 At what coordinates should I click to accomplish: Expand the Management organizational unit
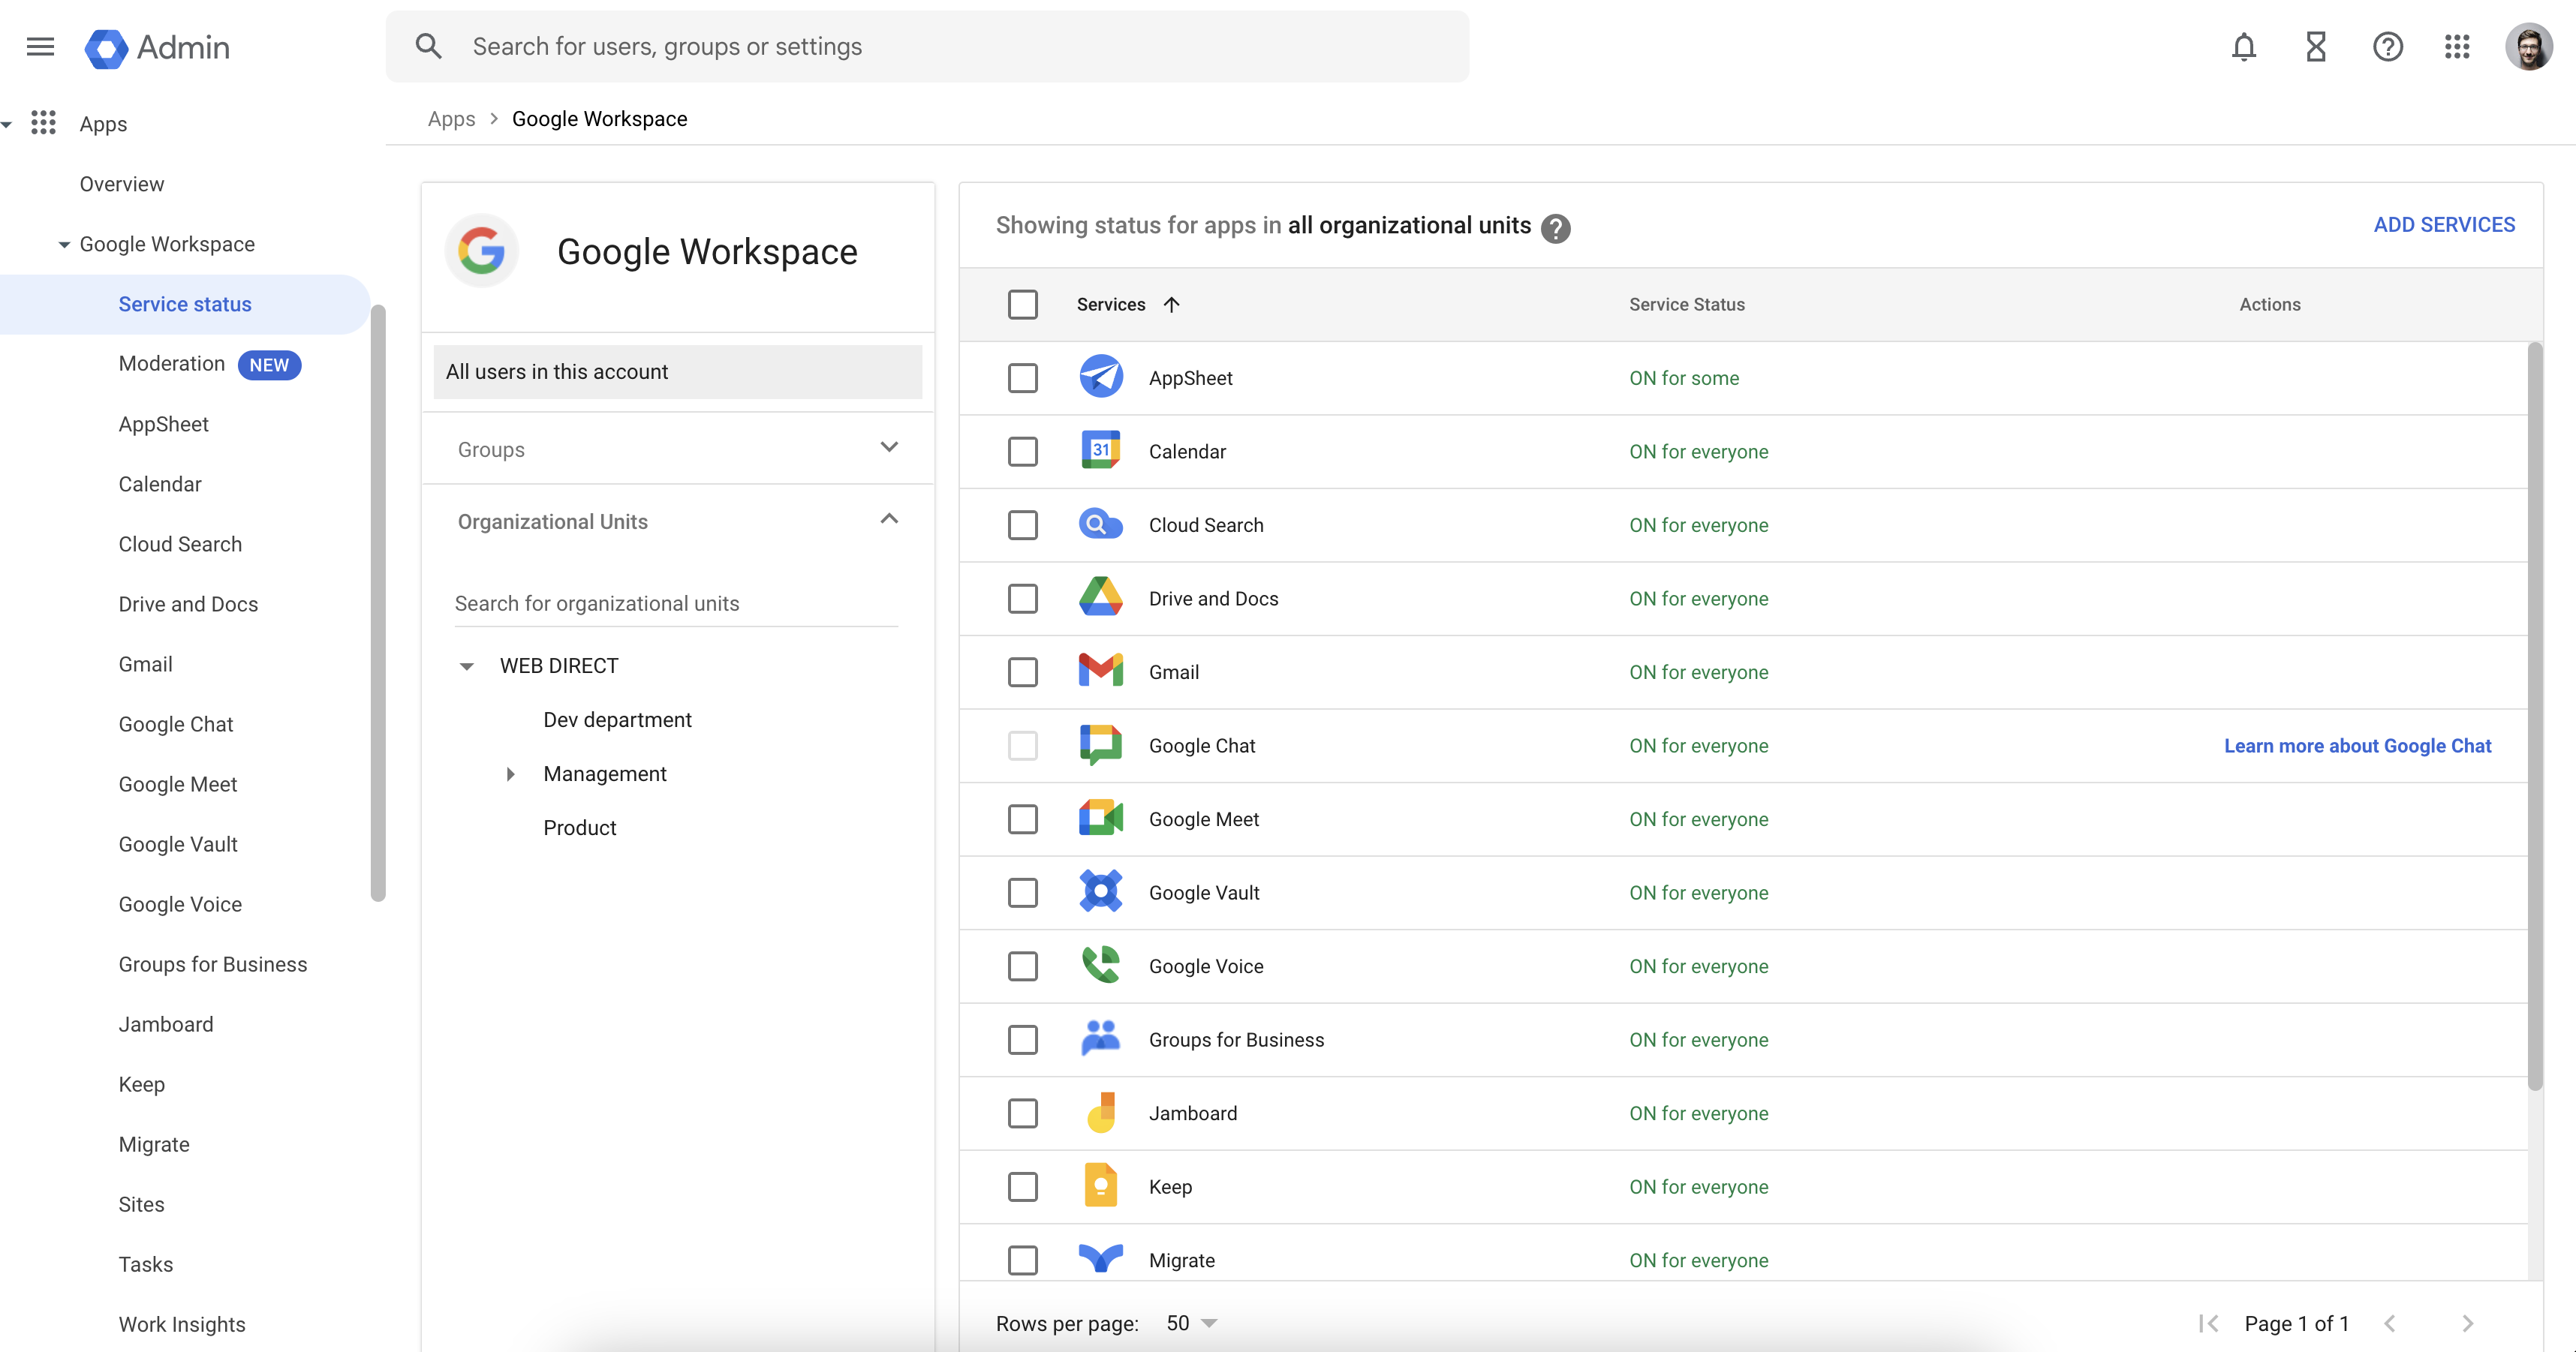click(510, 774)
